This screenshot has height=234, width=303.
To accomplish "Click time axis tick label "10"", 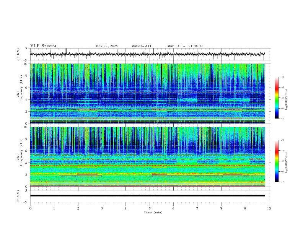I will [269, 208].
